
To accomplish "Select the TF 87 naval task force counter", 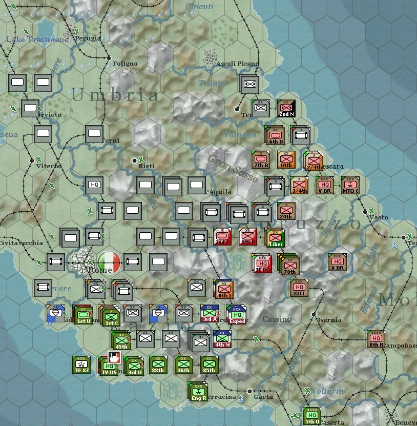I will pos(81,364).
